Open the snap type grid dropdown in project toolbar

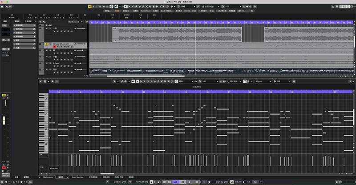[x=188, y=7]
